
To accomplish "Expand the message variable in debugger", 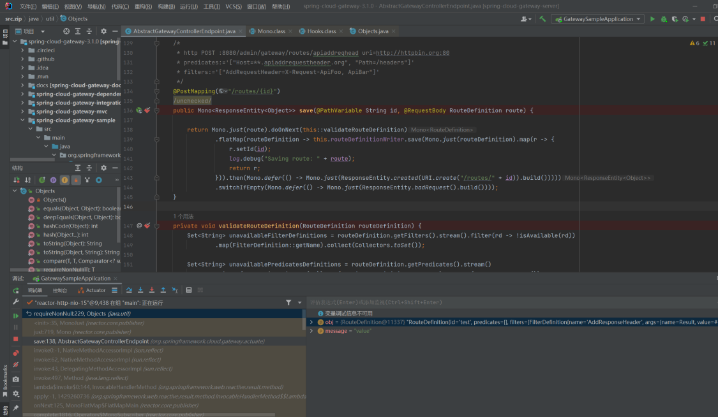I will coord(312,330).
